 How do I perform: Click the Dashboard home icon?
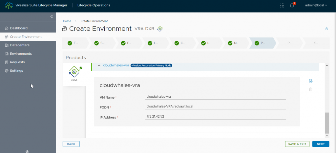7,28
